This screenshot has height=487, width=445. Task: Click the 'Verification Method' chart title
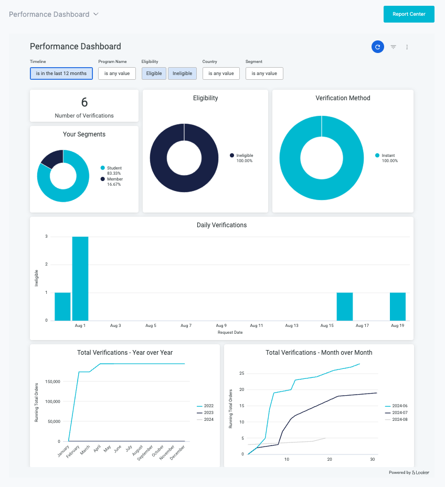pyautogui.click(x=343, y=98)
